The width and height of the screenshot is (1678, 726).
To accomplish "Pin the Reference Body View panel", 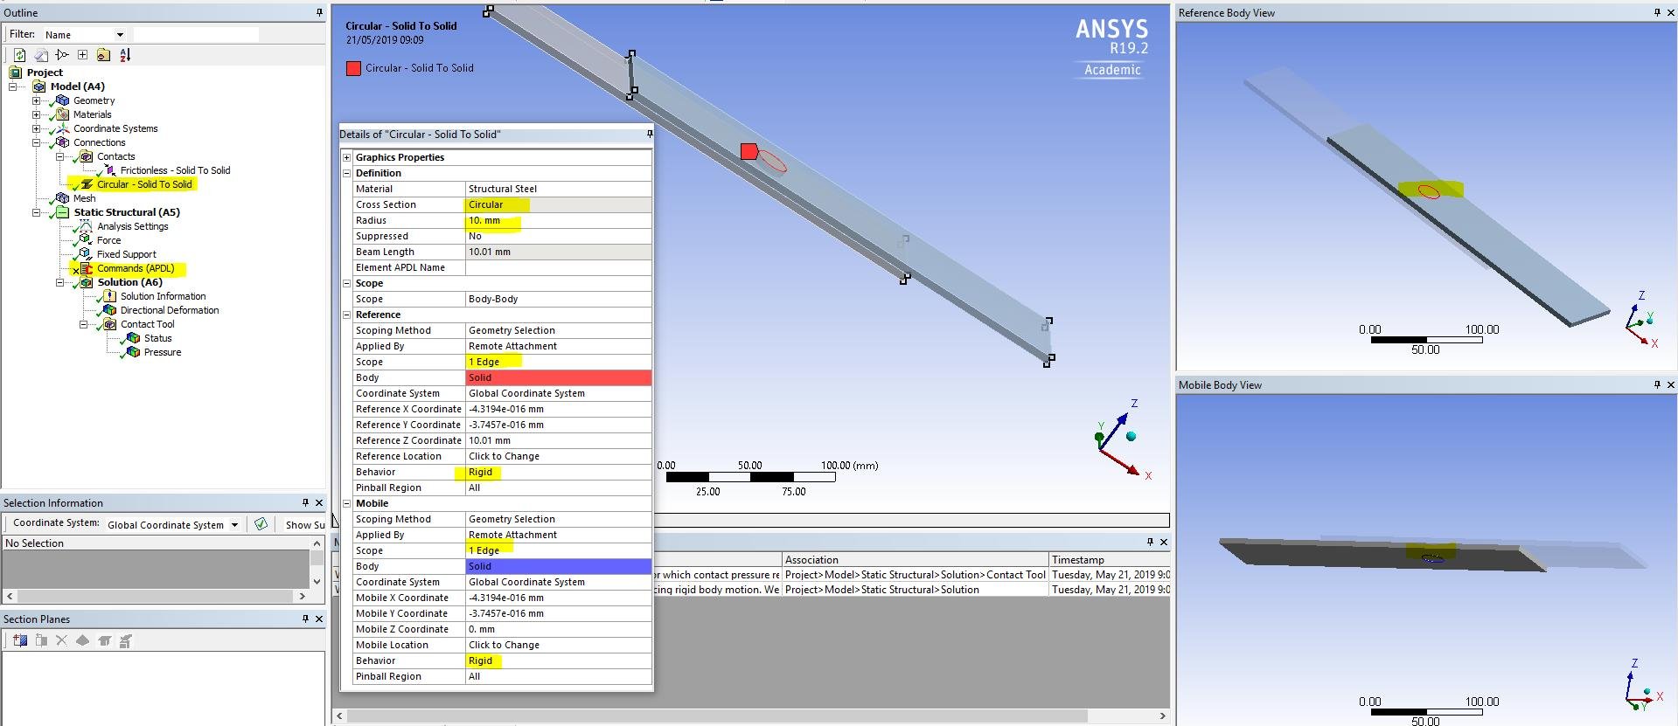I will pos(1657,12).
